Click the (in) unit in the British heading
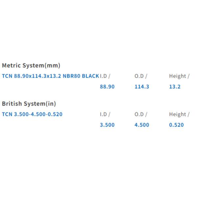197x197 pixels. pos(51,104)
